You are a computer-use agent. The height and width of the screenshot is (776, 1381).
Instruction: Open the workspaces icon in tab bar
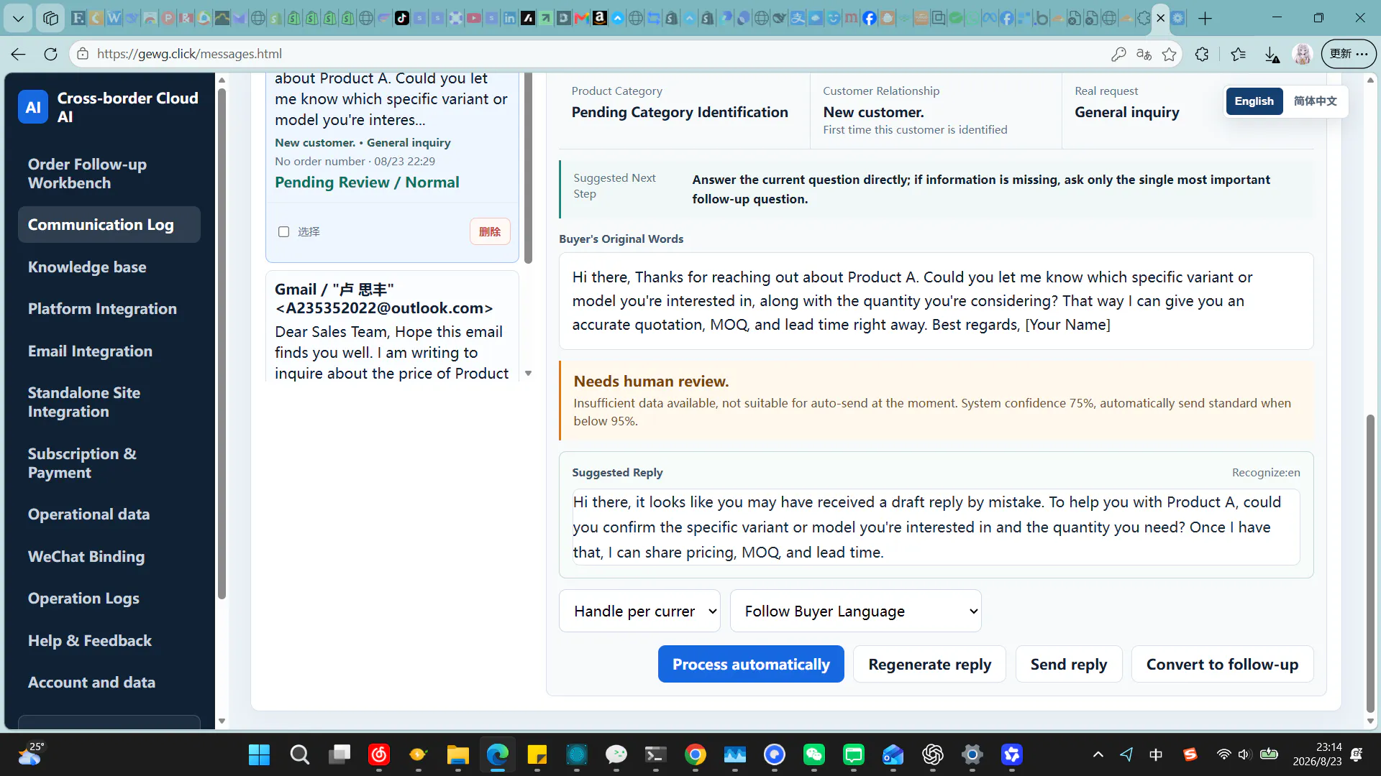pyautogui.click(x=50, y=18)
